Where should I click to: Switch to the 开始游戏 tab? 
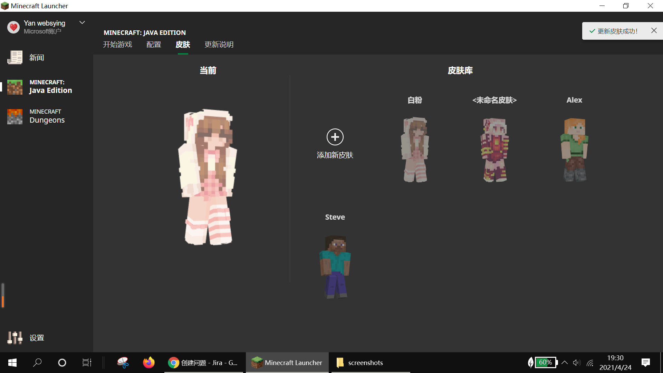coord(117,45)
